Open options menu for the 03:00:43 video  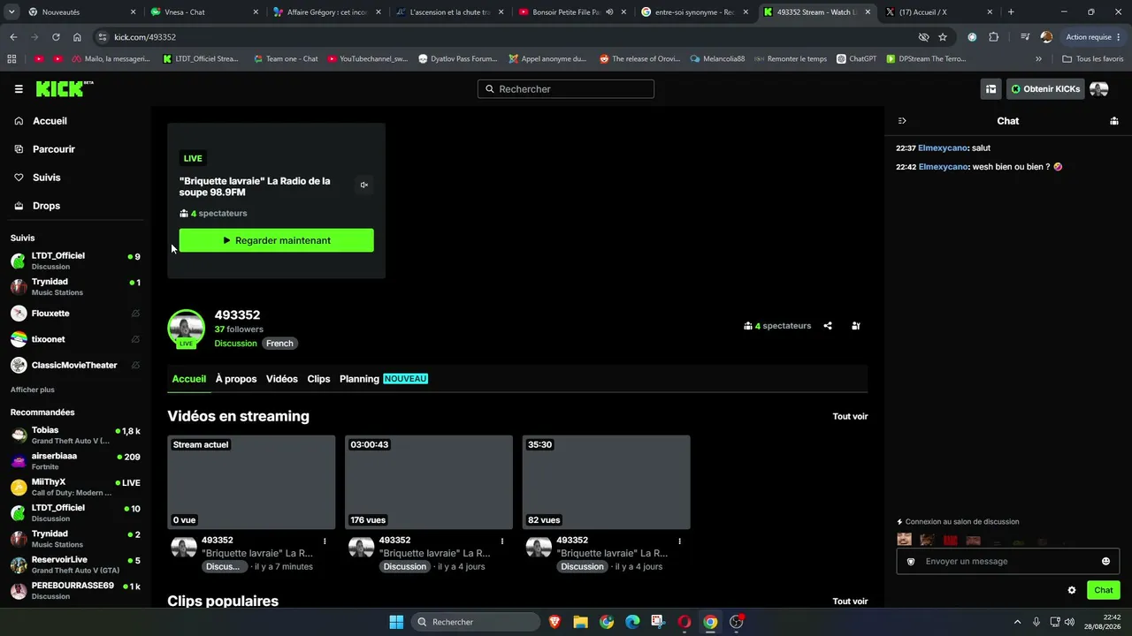tap(502, 541)
